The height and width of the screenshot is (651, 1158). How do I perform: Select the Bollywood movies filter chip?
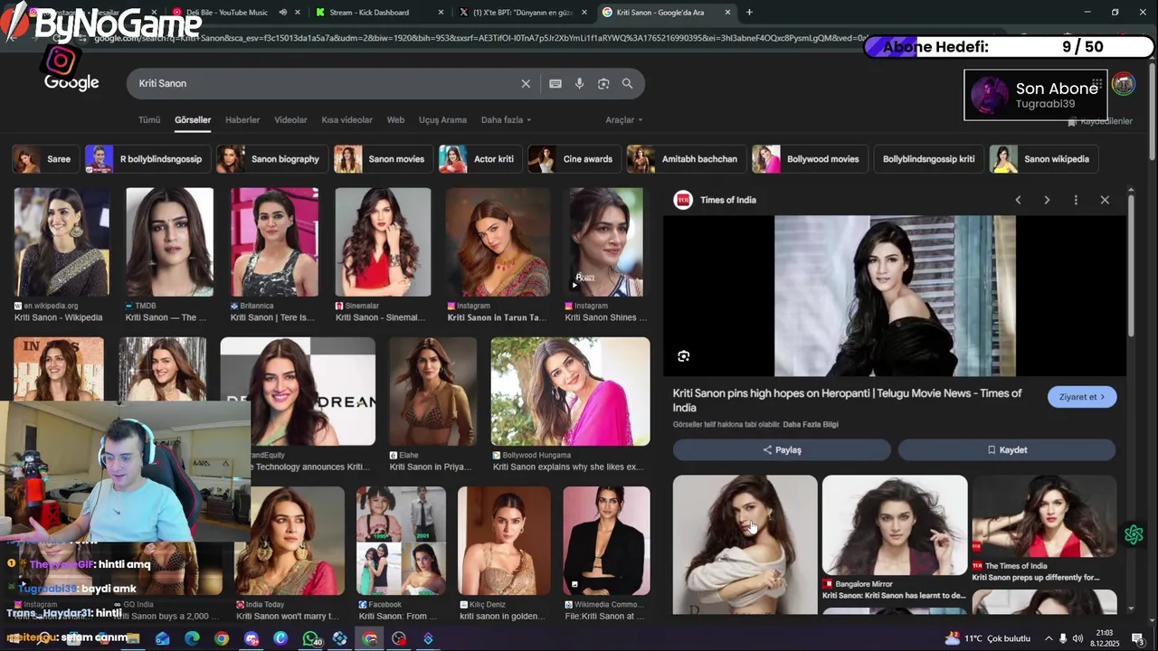[810, 159]
